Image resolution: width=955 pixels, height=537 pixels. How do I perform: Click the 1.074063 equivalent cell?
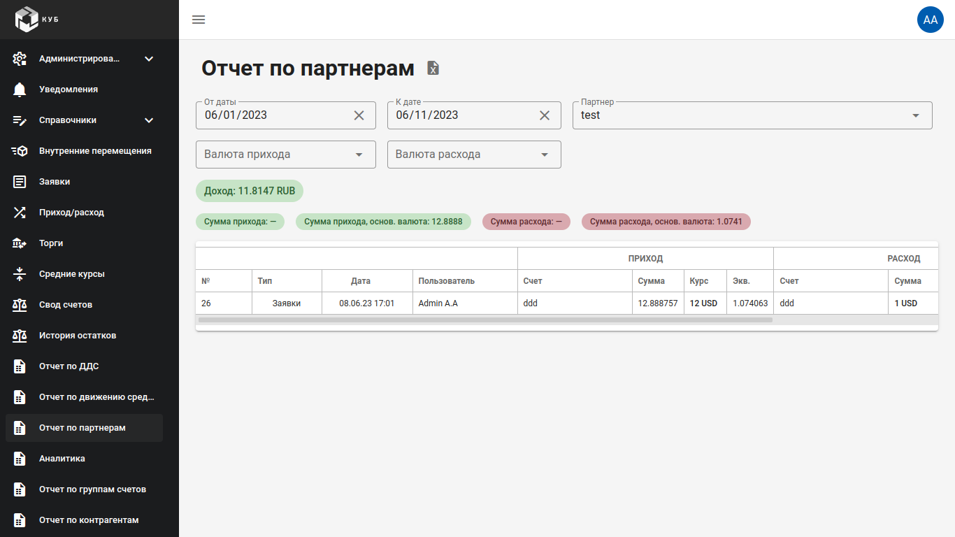750,303
